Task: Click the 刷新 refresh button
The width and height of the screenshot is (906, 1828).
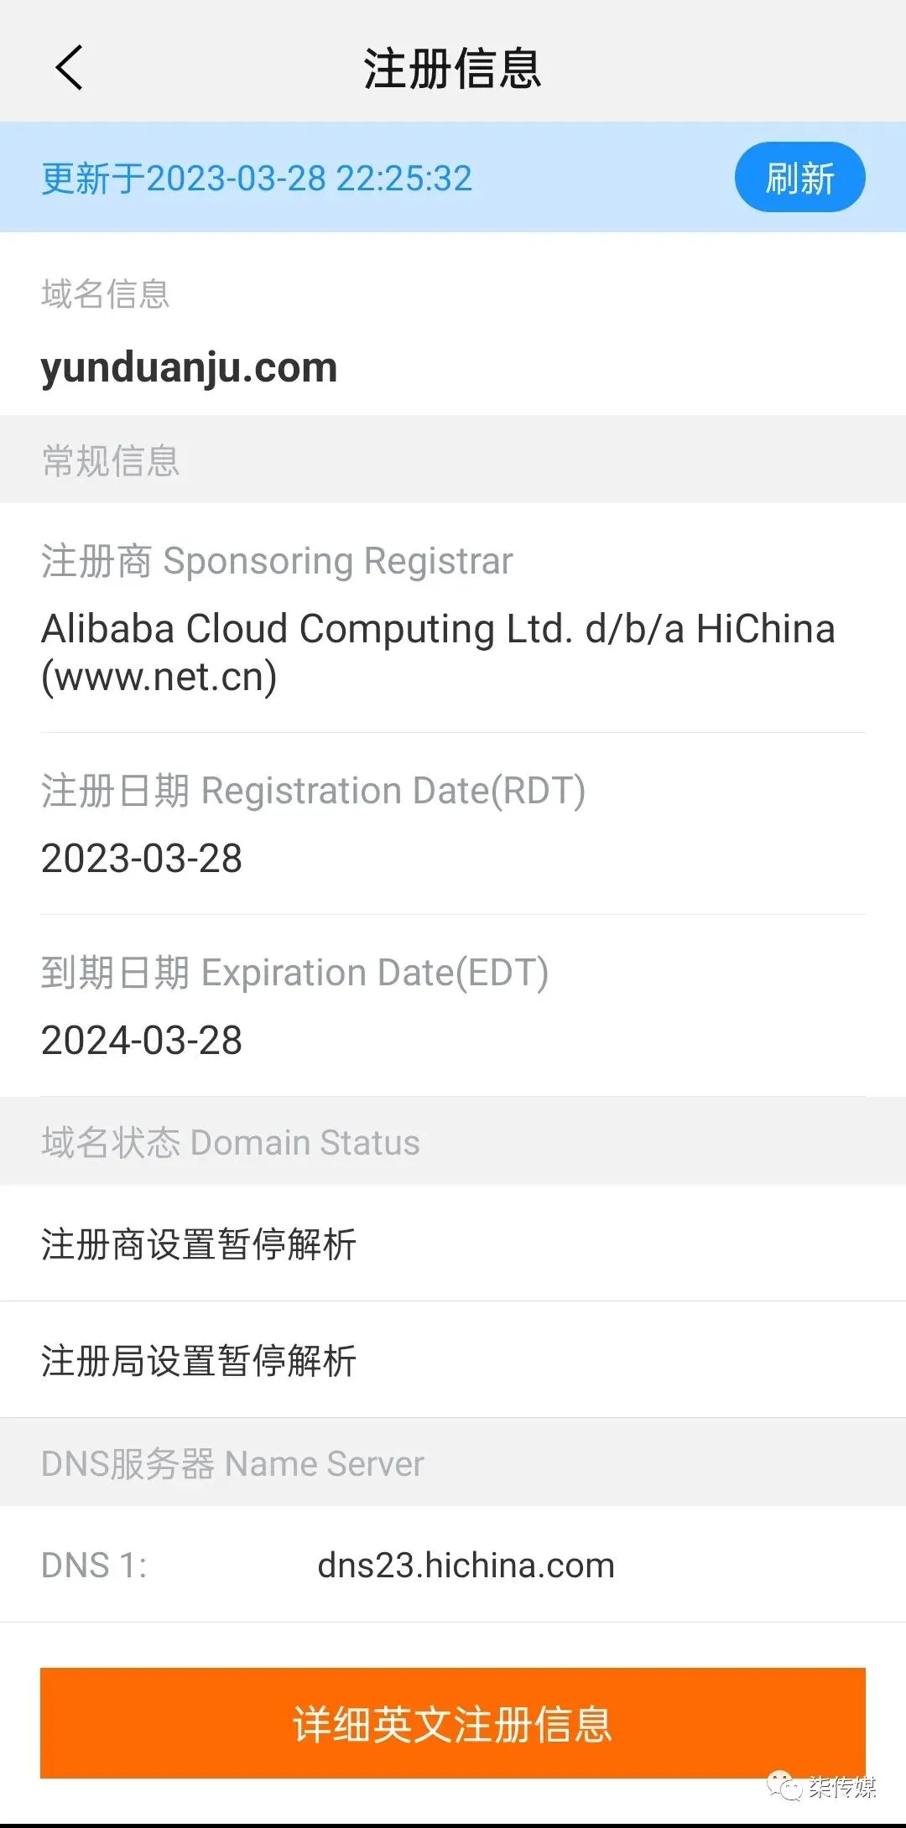Action: pyautogui.click(x=799, y=178)
